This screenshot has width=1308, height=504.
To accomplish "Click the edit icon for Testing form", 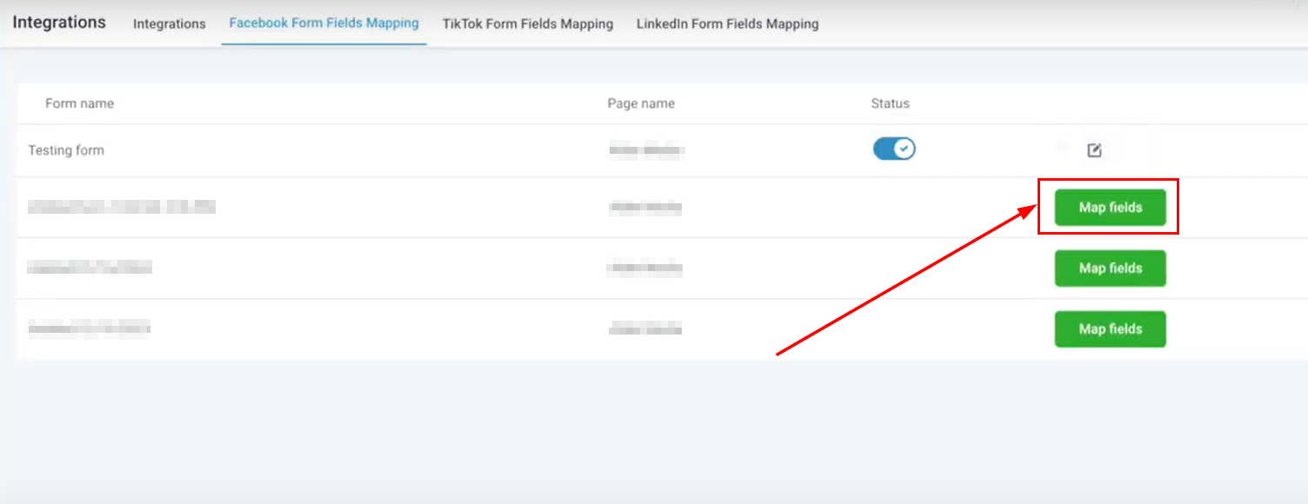I will coord(1094,150).
